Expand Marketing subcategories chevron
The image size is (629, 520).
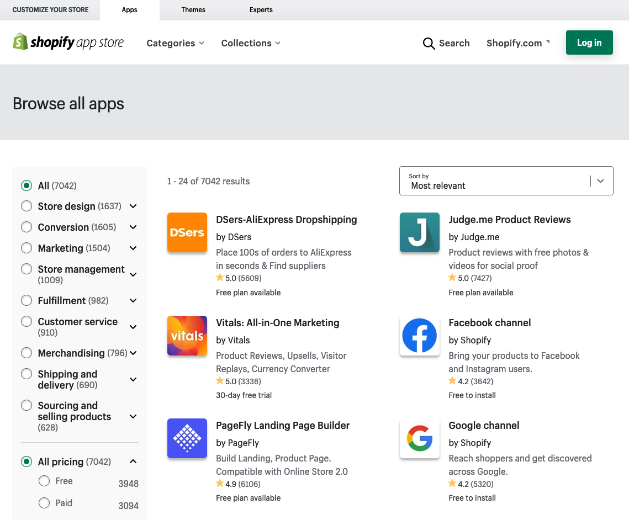(x=133, y=248)
